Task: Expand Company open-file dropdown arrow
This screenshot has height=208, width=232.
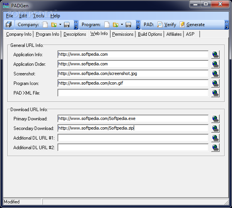Action: click(x=60, y=24)
